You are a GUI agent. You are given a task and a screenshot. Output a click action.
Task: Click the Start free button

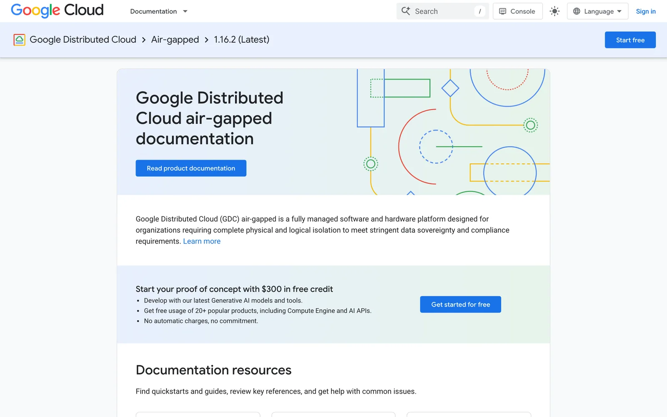[630, 40]
